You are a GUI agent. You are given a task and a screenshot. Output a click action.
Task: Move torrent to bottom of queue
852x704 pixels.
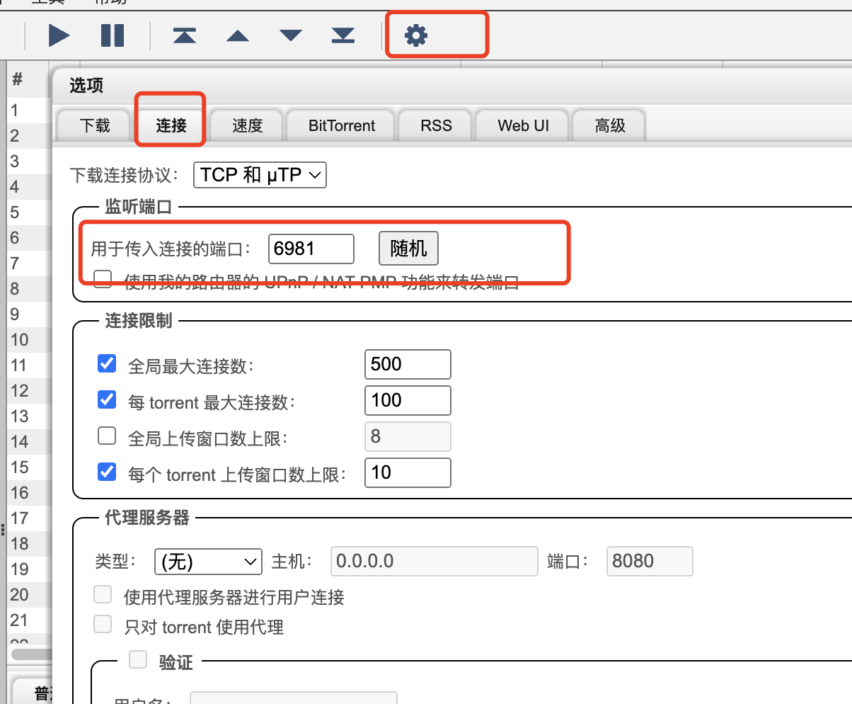(x=343, y=35)
